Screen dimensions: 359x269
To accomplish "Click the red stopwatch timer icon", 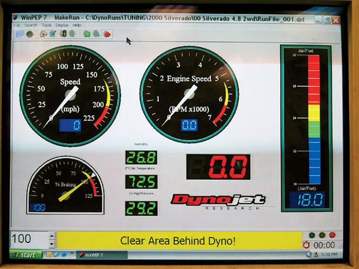I will [x=306, y=245].
